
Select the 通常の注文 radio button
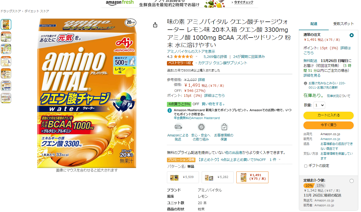352,35
